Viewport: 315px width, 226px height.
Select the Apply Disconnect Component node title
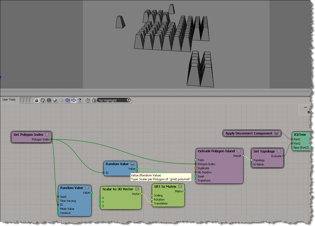pyautogui.click(x=249, y=133)
